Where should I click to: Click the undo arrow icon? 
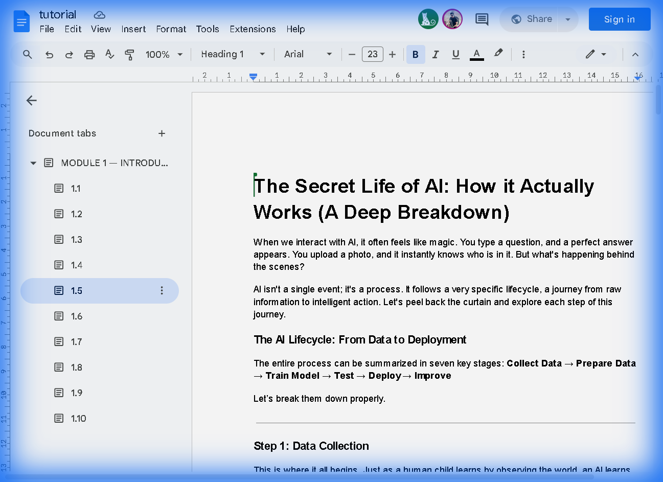click(x=49, y=55)
